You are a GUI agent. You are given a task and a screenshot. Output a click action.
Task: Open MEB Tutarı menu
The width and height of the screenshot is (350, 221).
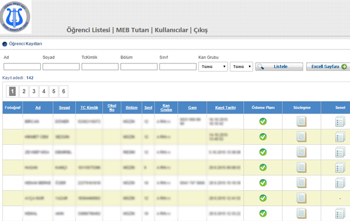tap(132, 30)
